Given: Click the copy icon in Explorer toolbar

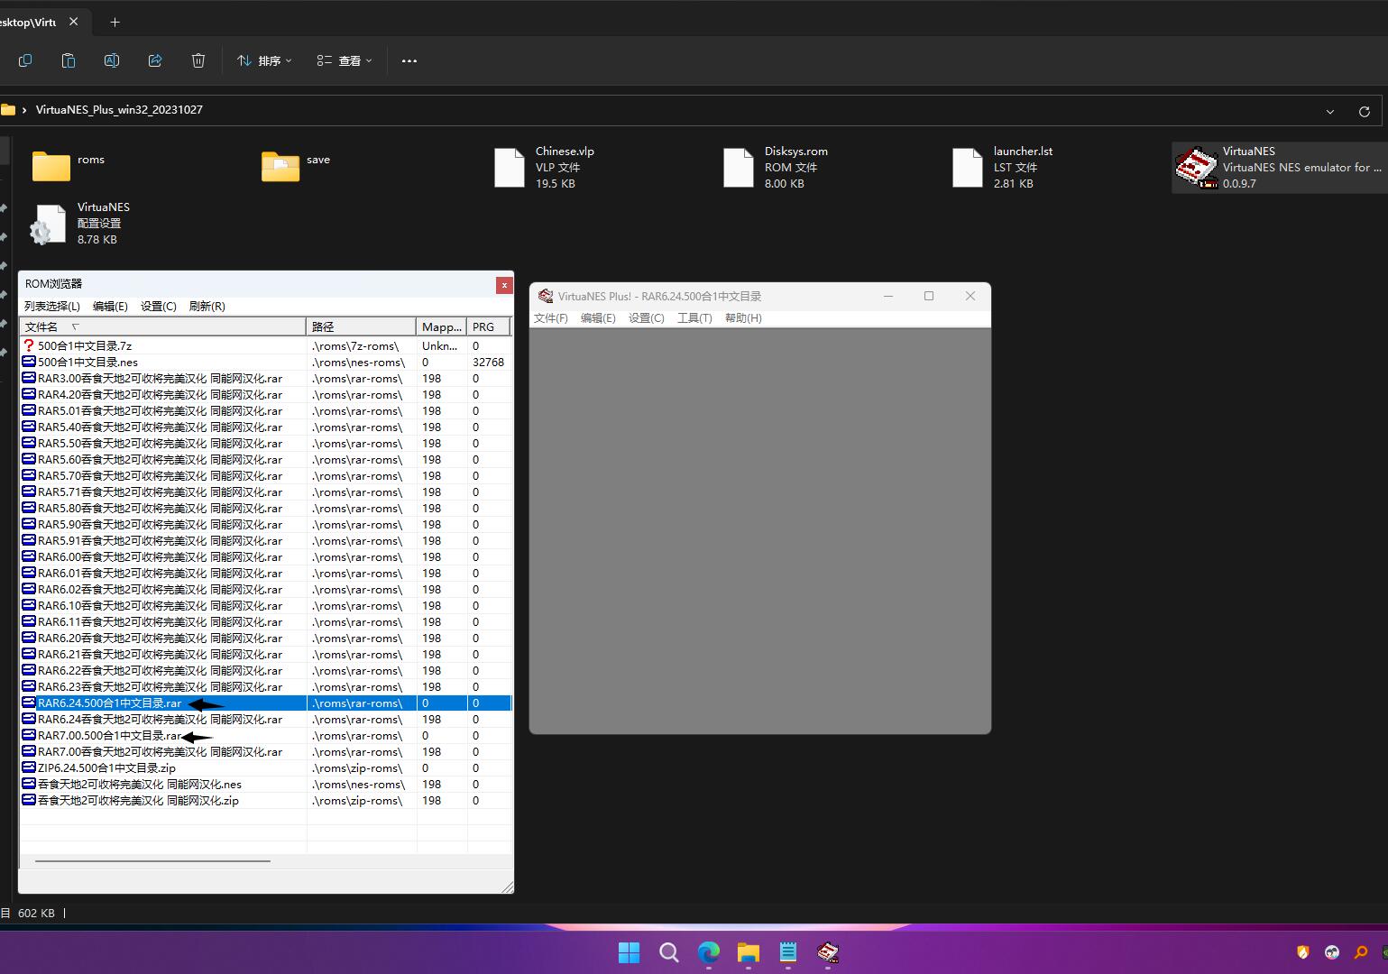Looking at the screenshot, I should point(25,60).
